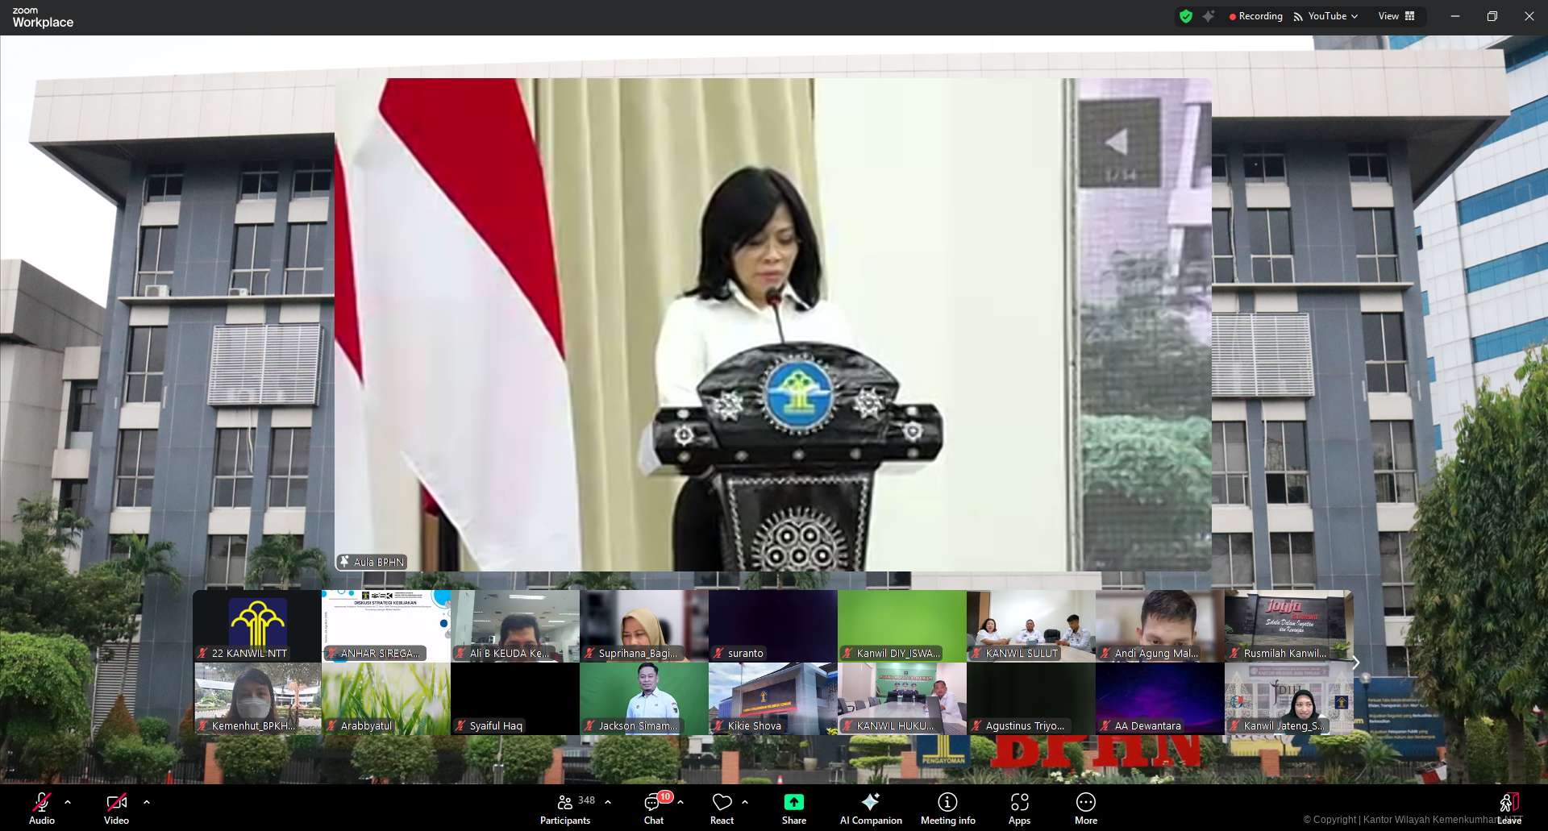Image resolution: width=1548 pixels, height=831 pixels.
Task: Leave the meeting
Action: tap(1508, 808)
